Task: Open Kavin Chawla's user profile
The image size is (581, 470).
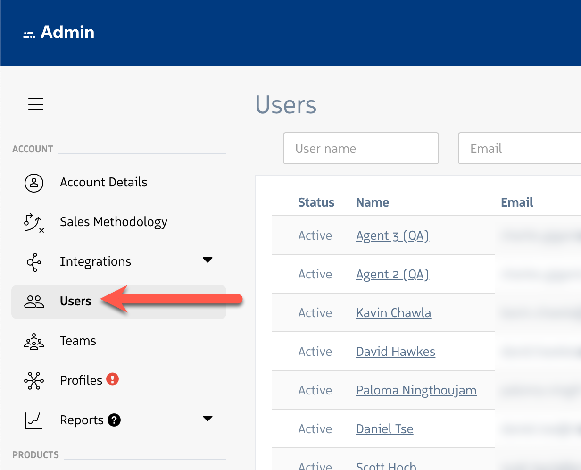Action: coord(393,312)
